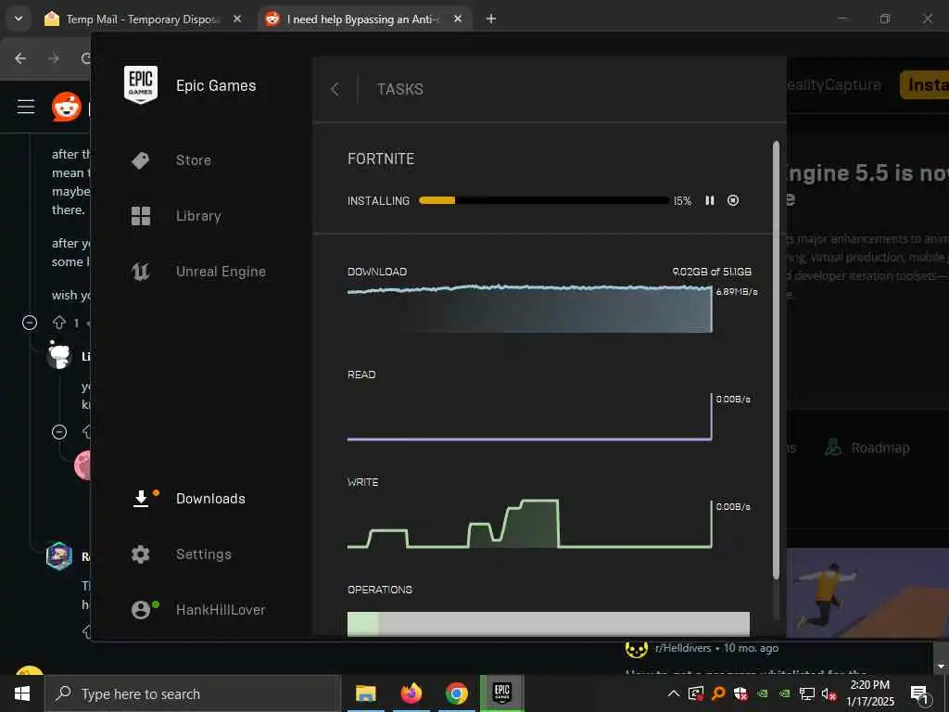The height and width of the screenshot is (712, 949).
Task: Open Firefox from taskbar
Action: coord(411,693)
